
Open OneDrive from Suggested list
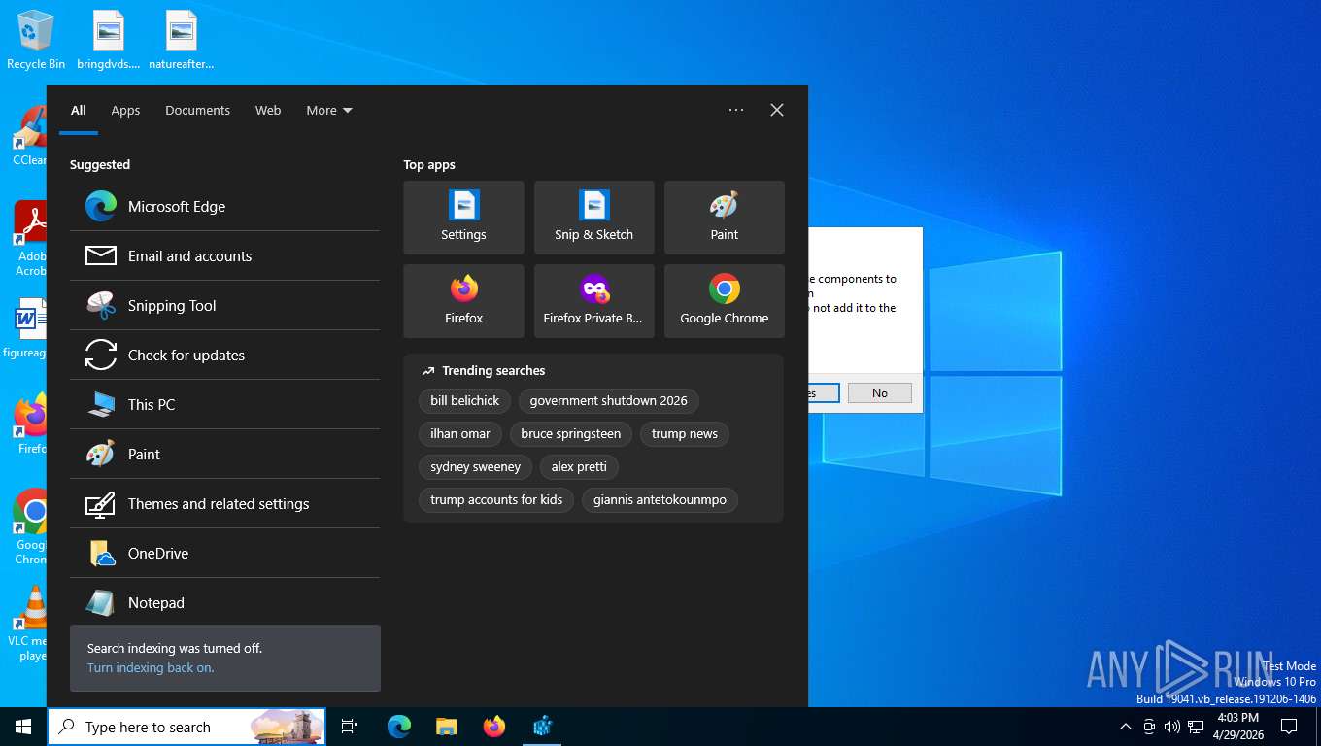tap(224, 553)
